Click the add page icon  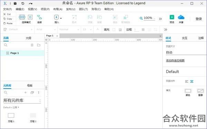32,45
